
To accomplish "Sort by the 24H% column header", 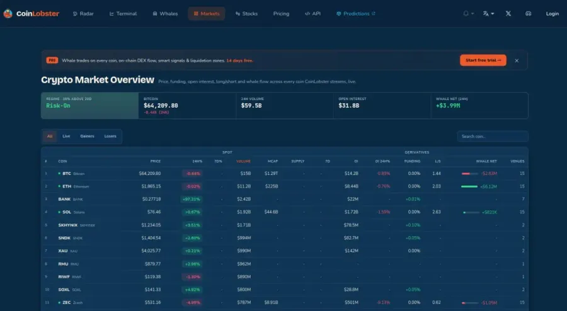I will coord(197,161).
